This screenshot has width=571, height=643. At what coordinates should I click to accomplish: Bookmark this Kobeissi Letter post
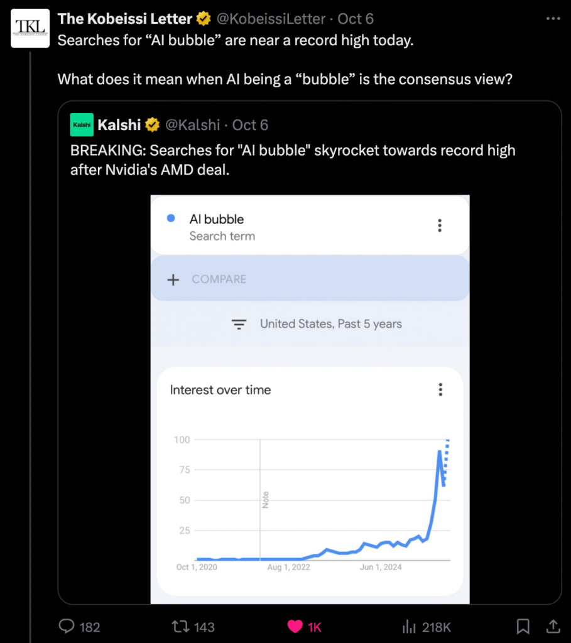(x=523, y=626)
